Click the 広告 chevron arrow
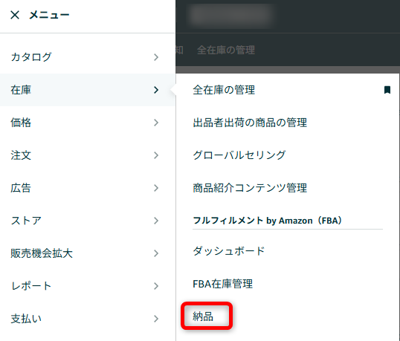Screen dimensions: 400x341 [156, 188]
